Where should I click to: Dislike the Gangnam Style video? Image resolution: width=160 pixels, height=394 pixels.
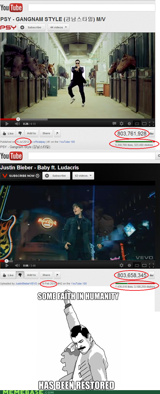(x=20, y=133)
